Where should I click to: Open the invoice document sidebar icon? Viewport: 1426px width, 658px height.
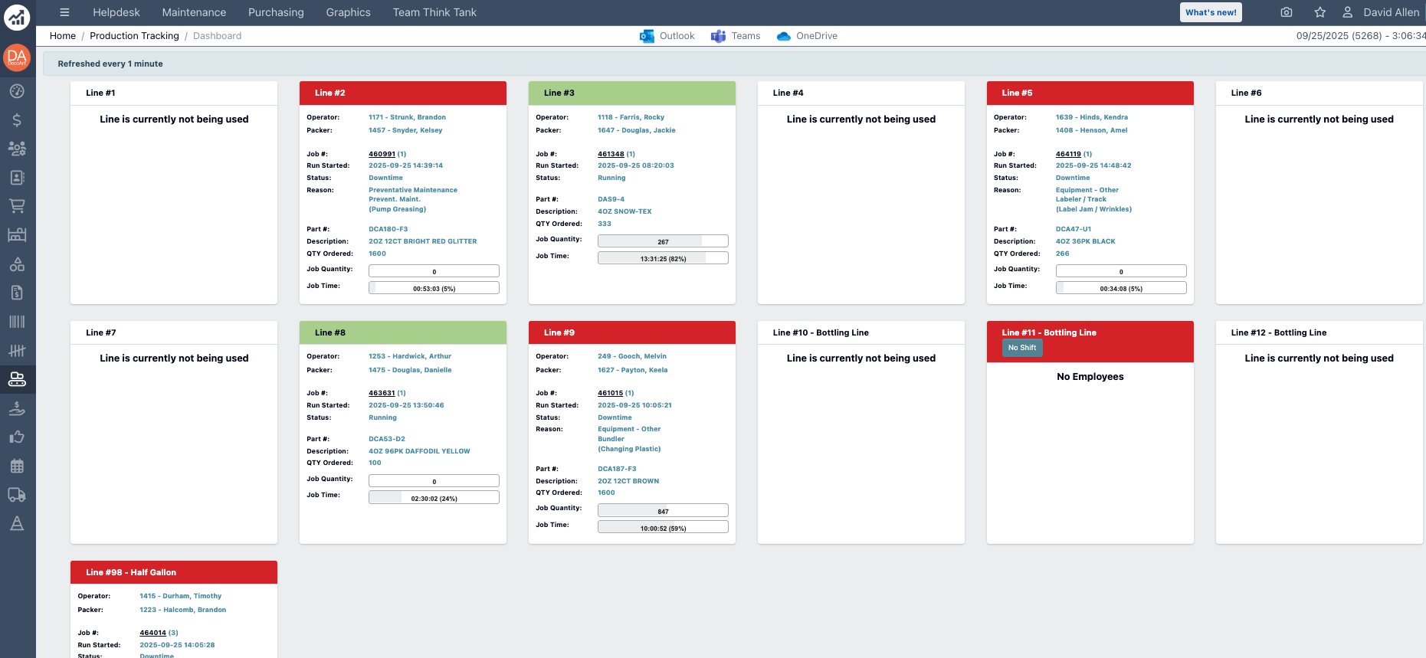pos(17,293)
